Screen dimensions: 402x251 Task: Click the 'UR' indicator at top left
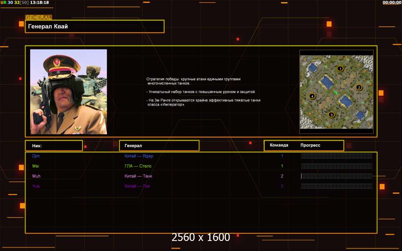(x=3, y=3)
